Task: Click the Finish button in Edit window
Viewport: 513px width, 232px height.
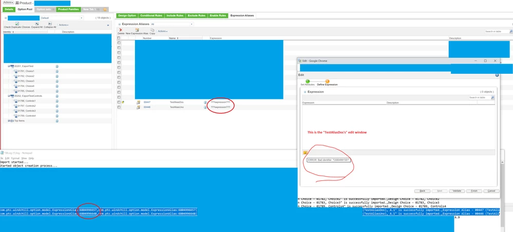Action: [474, 191]
